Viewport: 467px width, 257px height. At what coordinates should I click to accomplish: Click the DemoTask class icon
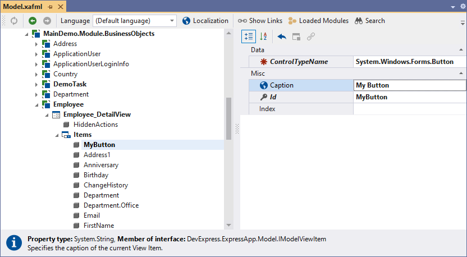coord(46,84)
